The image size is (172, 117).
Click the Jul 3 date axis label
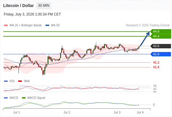pos(117,112)
